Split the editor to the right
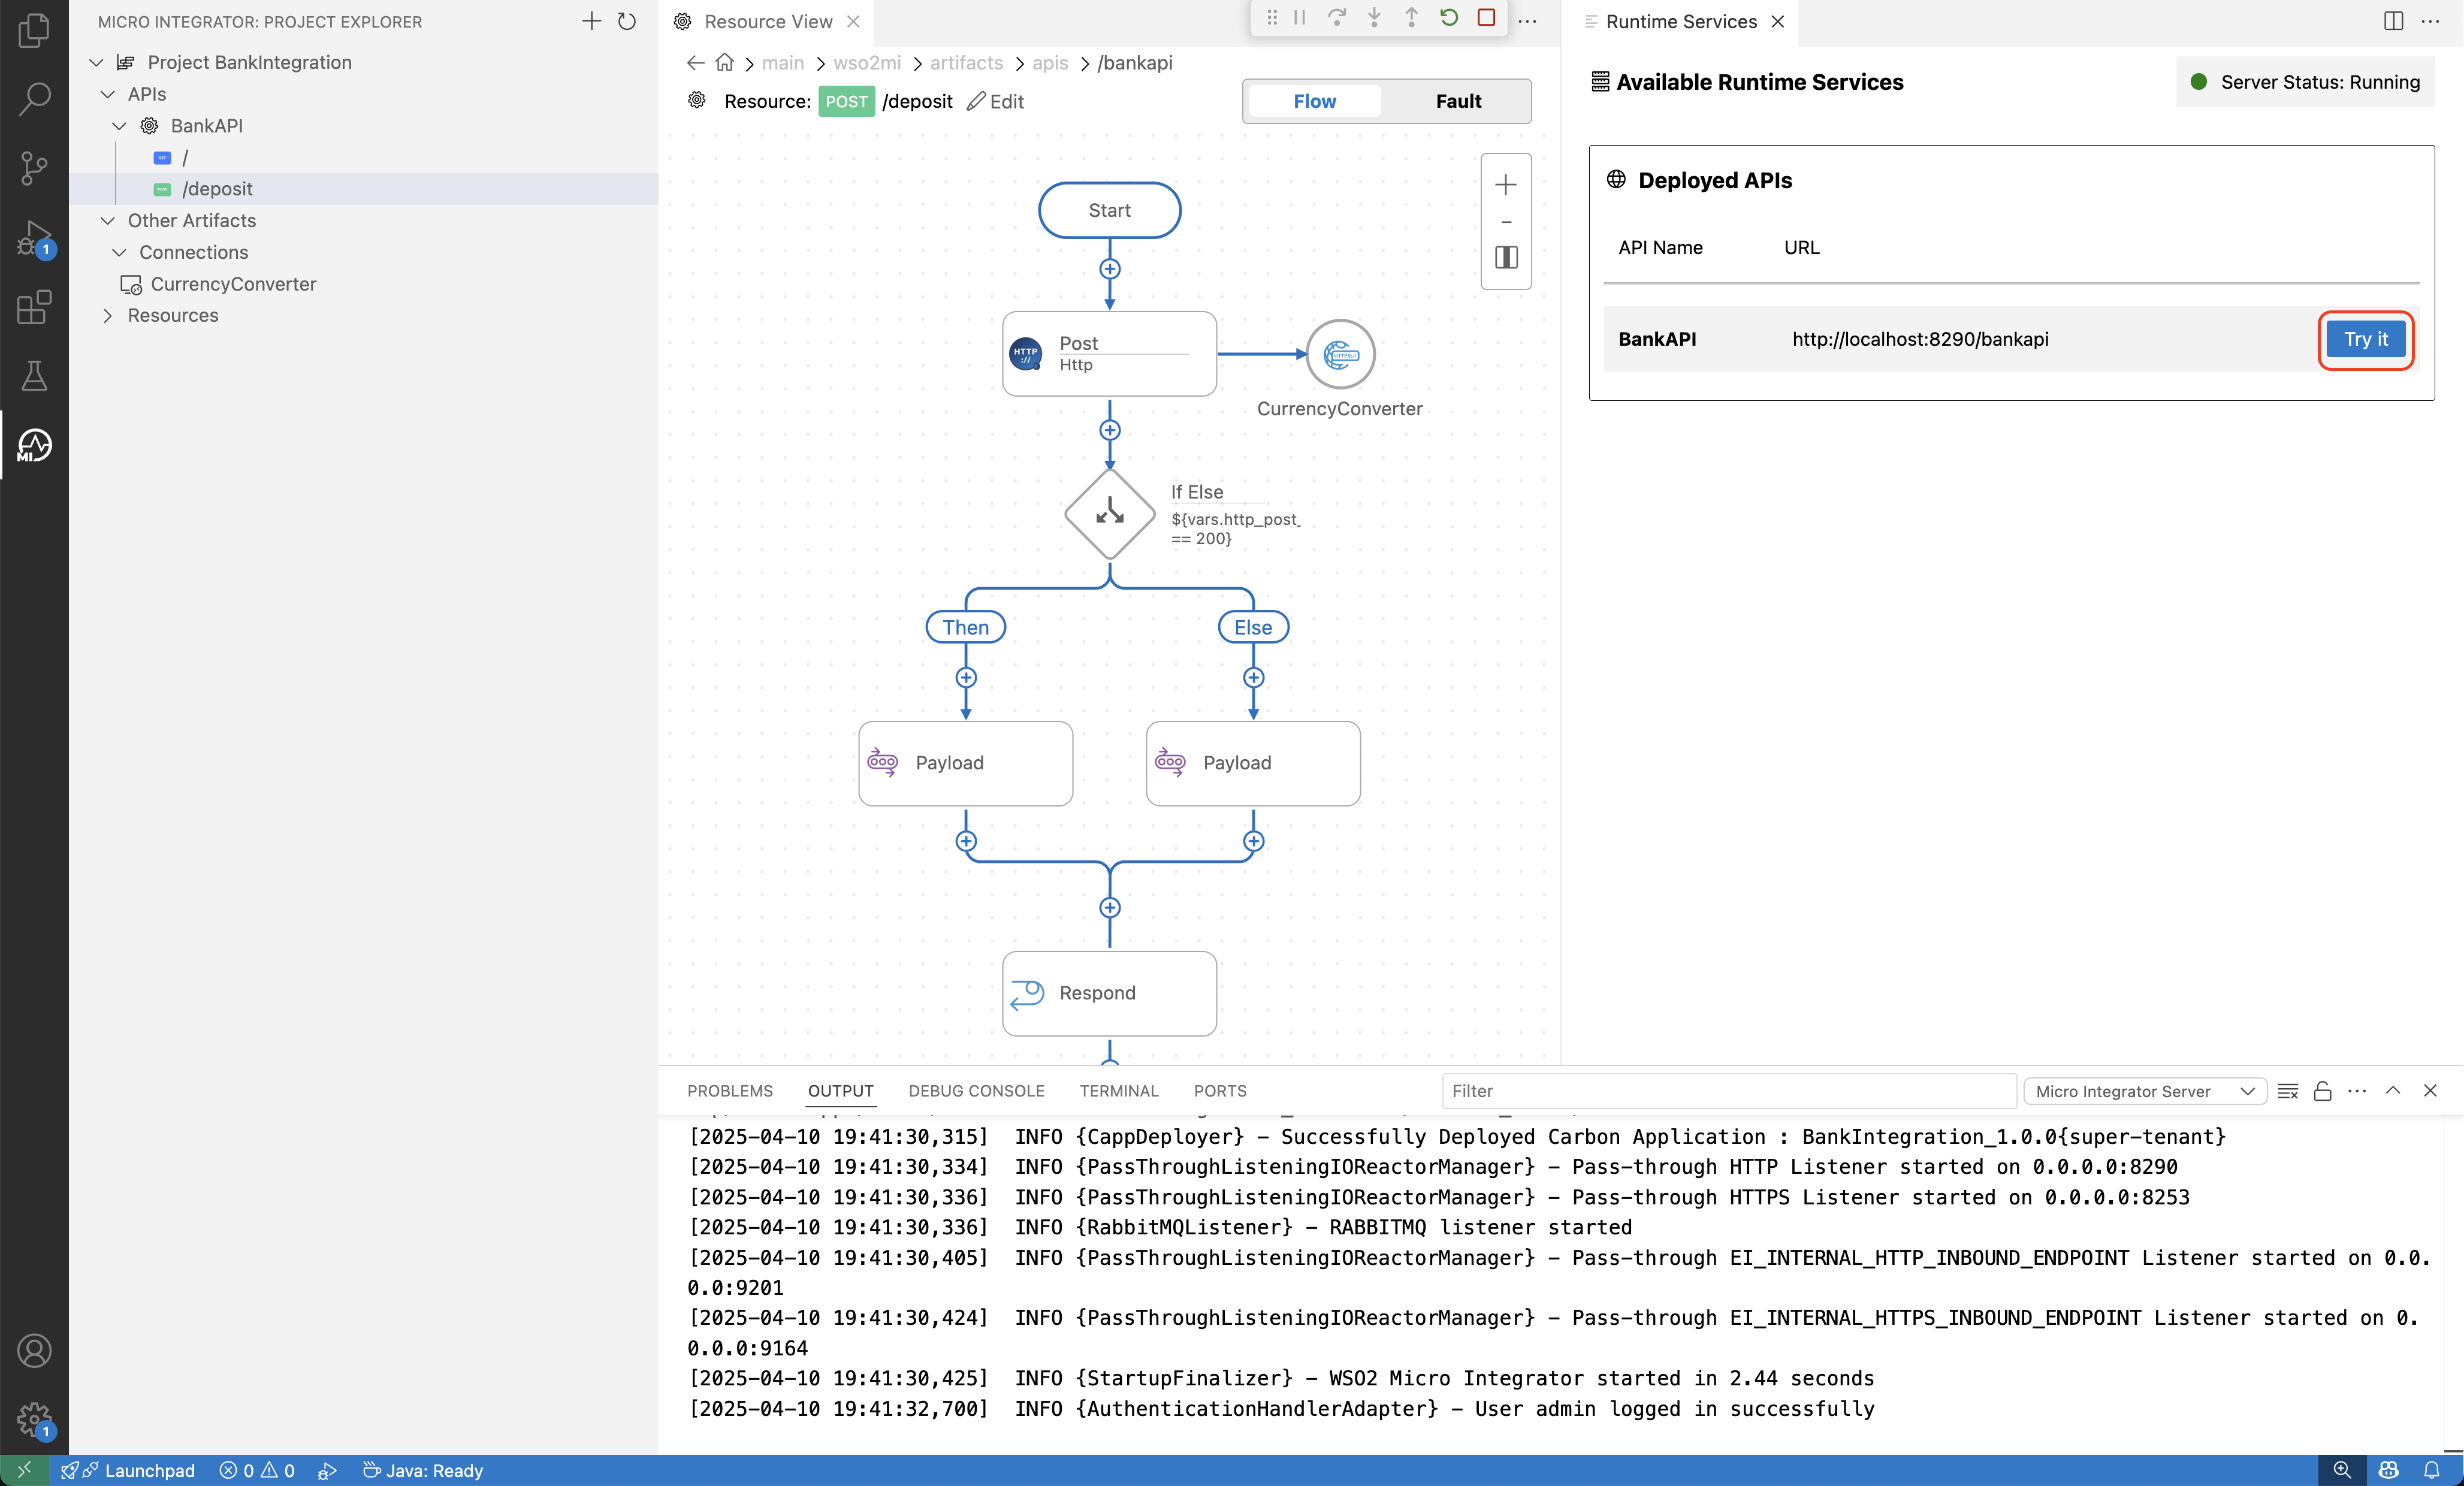 point(2394,21)
